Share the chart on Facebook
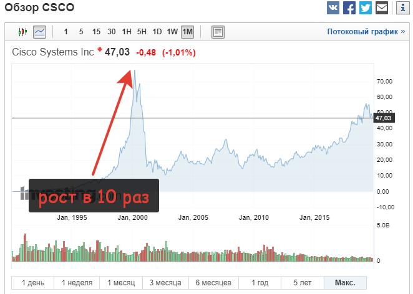Image resolution: width=413 pixels, height=294 pixels. (349, 8)
